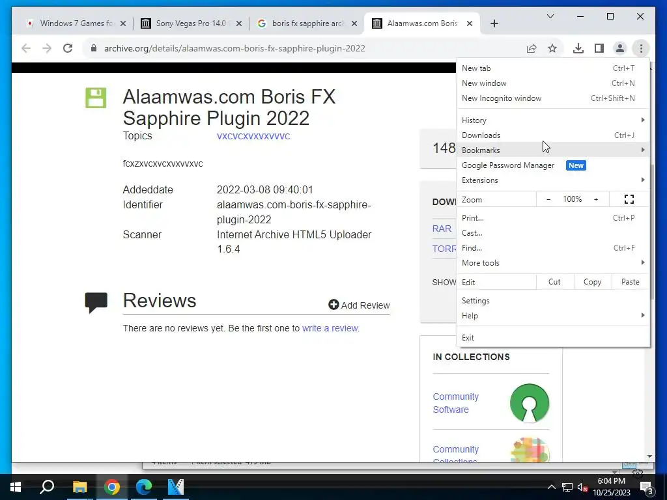Viewport: 667px width, 500px height.
Task: Expand the Bookmarks submenu
Action: (x=553, y=150)
